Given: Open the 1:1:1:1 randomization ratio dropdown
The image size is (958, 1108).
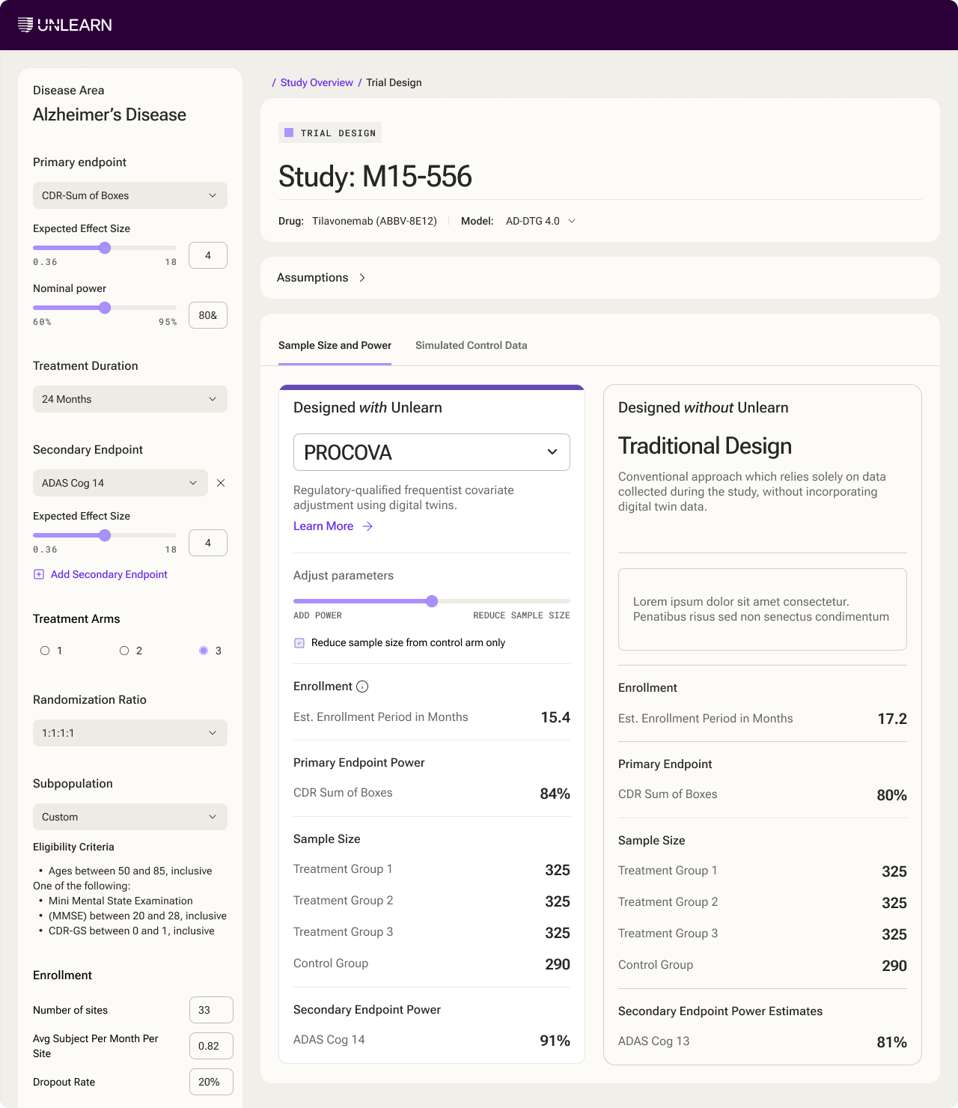Looking at the screenshot, I should click(130, 733).
